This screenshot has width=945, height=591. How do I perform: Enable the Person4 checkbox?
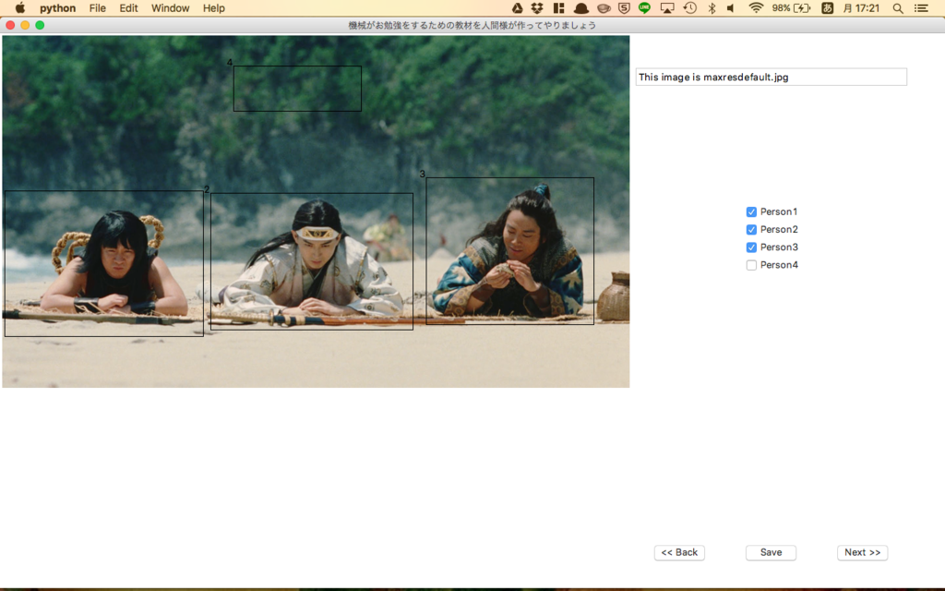pyautogui.click(x=751, y=265)
